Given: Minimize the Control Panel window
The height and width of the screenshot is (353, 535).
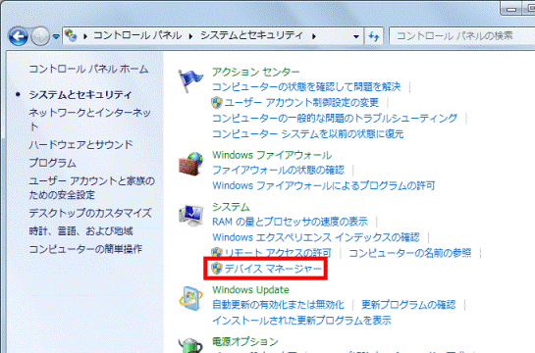Looking at the screenshot, I should [511, 8].
